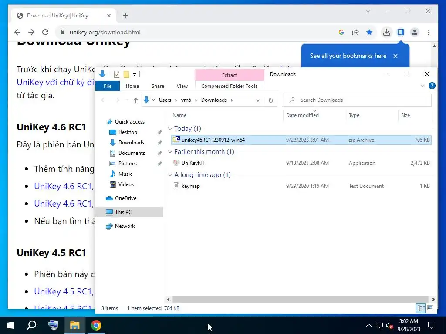
Task: Select the unikey46RC1-230912-win64 zip file
Action: click(x=301, y=140)
